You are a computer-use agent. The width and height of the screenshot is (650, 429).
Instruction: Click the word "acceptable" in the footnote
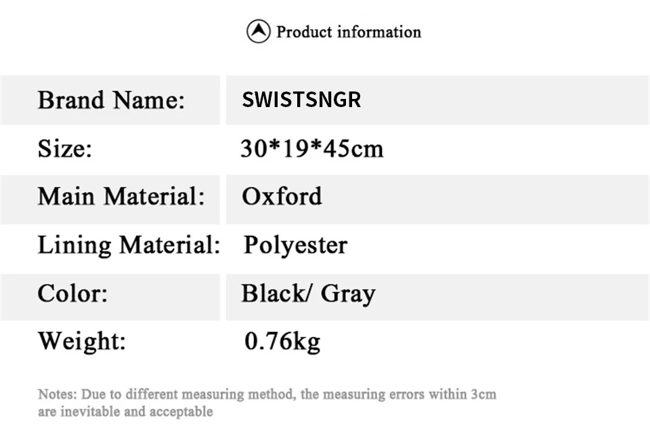coord(177,411)
